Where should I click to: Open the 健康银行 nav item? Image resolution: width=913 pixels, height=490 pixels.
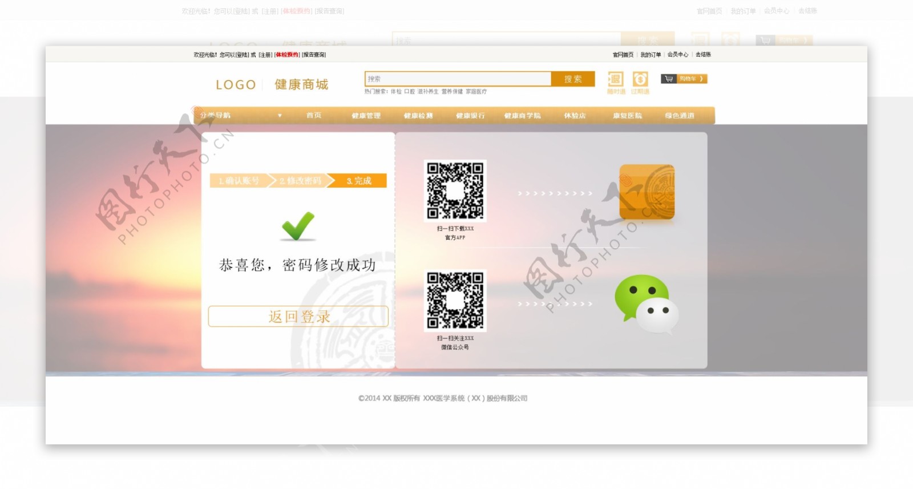470,115
